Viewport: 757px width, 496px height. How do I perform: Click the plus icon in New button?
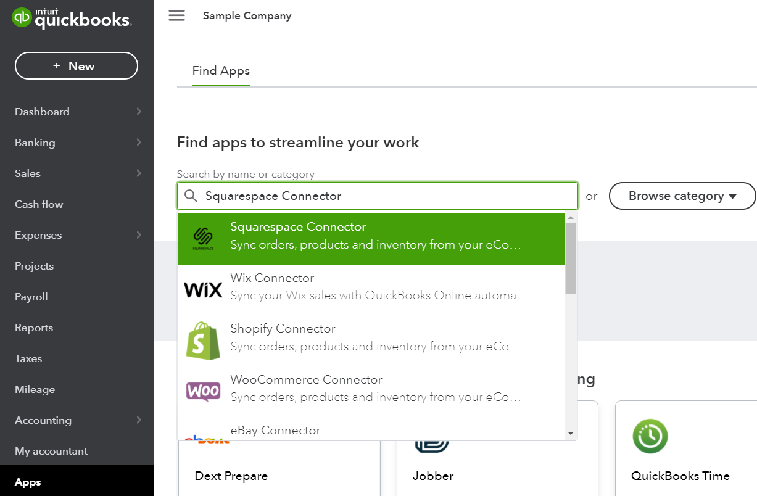[57, 66]
